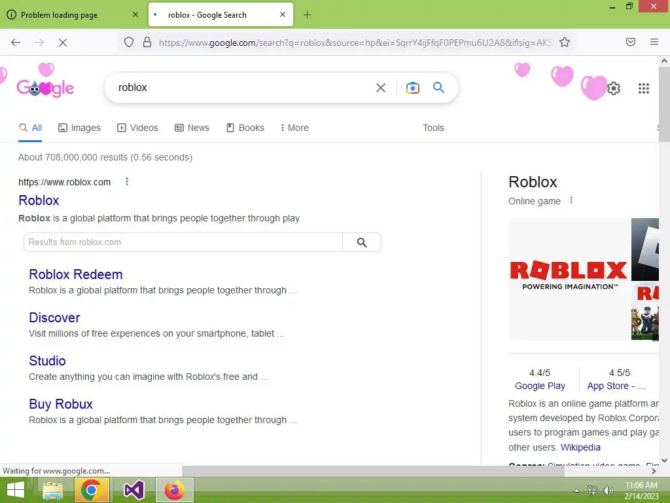Open options dots beside 'Online game'
The height and width of the screenshot is (503, 670).
pyautogui.click(x=571, y=200)
